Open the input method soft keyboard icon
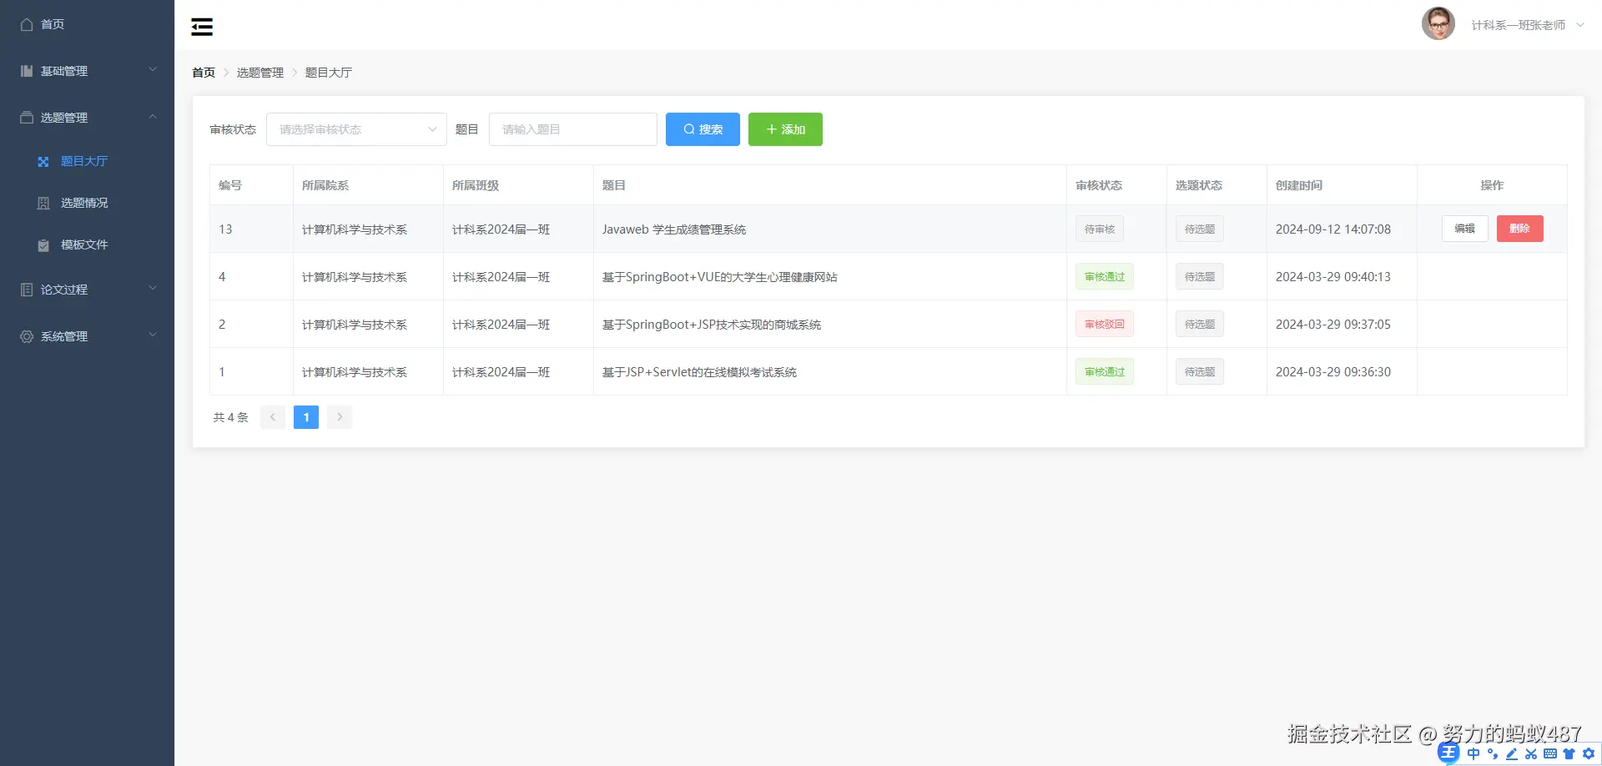Viewport: 1602px width, 766px height. click(1550, 754)
